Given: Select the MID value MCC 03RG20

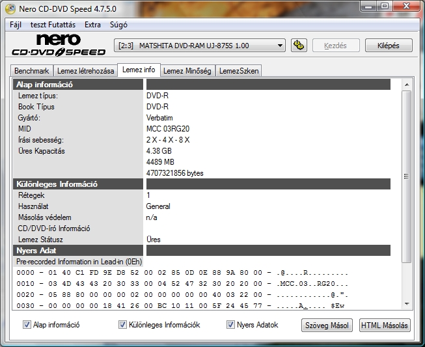Looking at the screenshot, I should pyautogui.click(x=168, y=129).
